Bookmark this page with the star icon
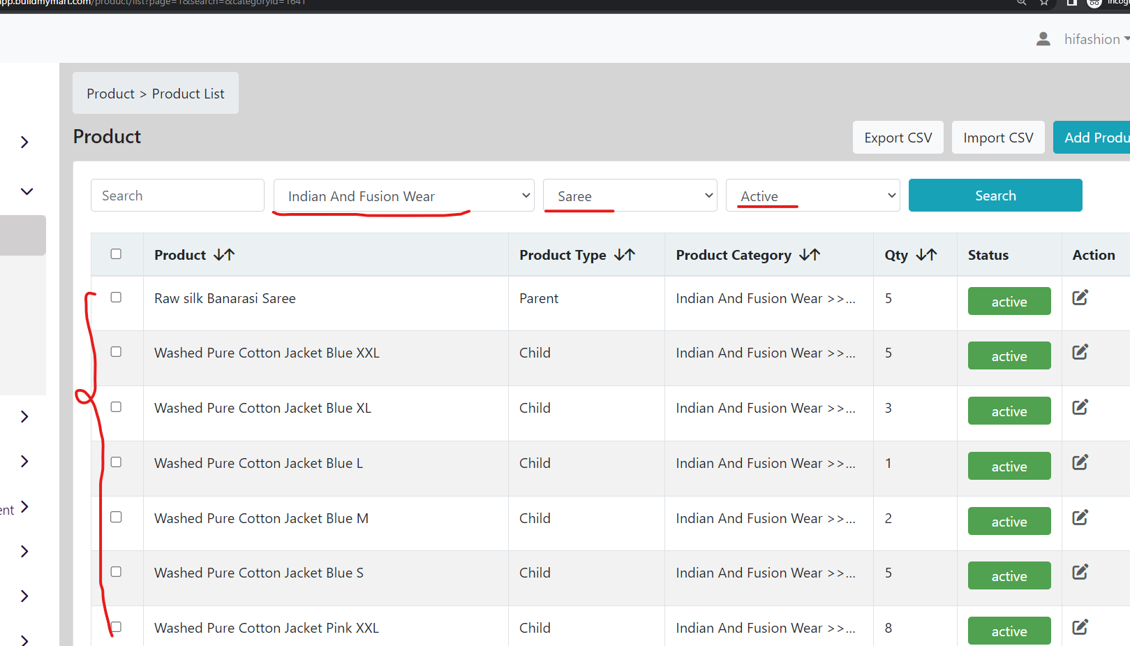1130x646 pixels. (1044, 3)
